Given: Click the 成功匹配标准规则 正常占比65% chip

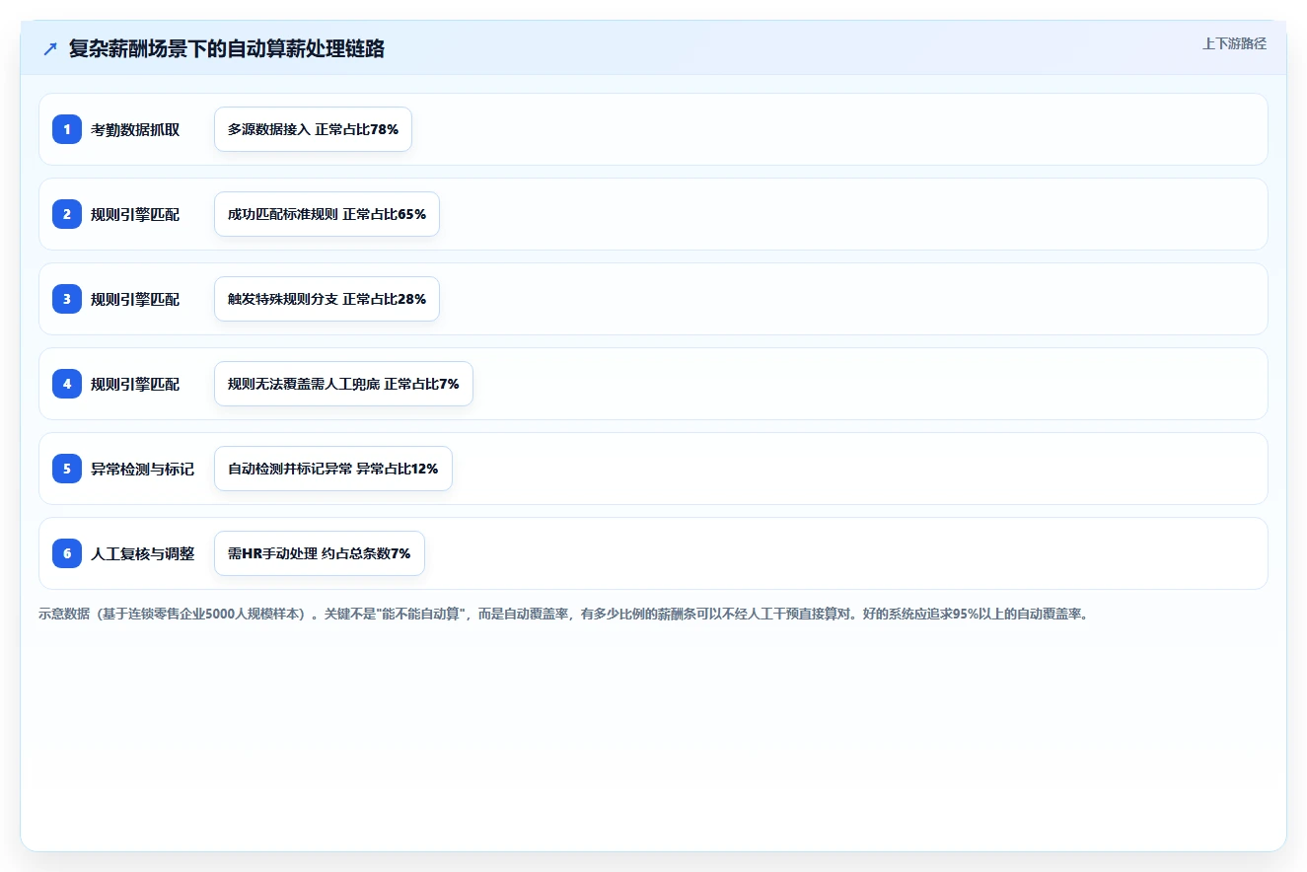Looking at the screenshot, I should tap(327, 214).
